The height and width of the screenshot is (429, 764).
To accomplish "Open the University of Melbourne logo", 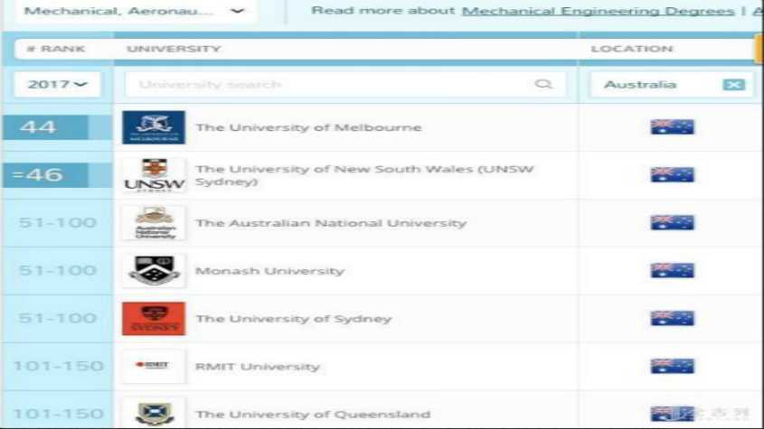I will [154, 127].
